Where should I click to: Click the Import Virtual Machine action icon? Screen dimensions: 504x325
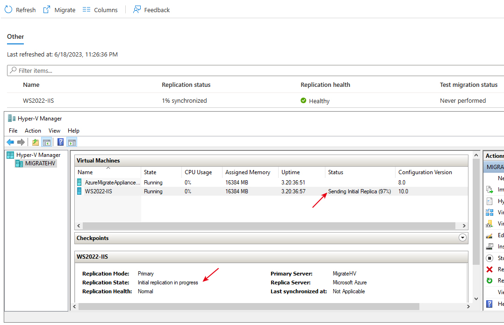pos(490,190)
